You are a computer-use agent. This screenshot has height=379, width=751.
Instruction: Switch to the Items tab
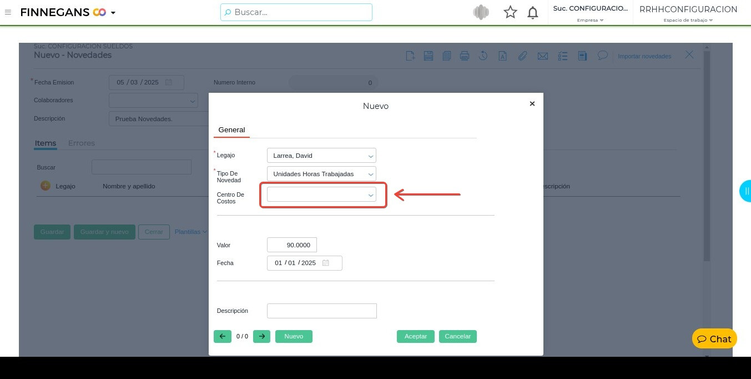[x=46, y=143]
